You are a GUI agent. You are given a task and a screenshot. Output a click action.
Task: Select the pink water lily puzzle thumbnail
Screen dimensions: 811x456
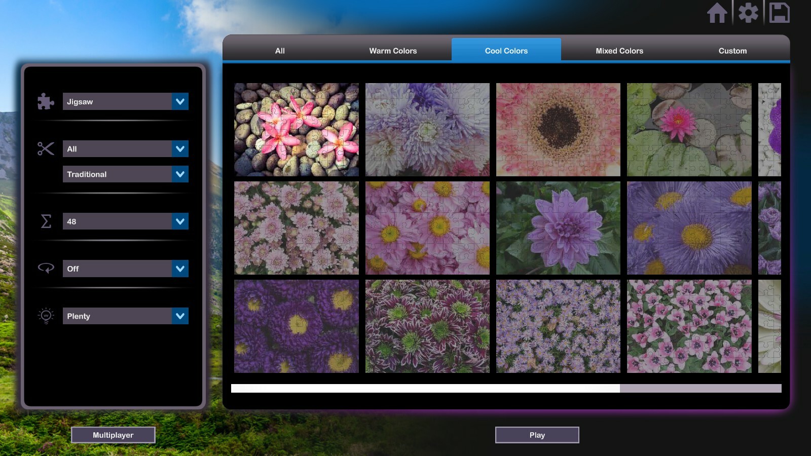[x=688, y=128]
